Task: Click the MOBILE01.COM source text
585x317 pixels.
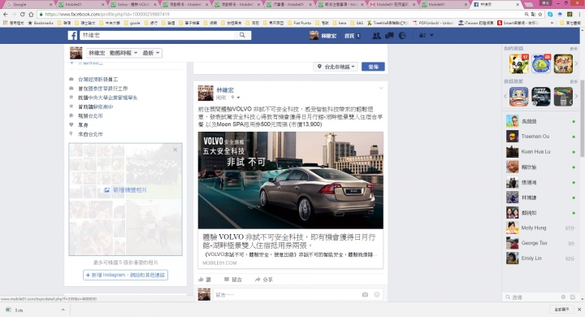Action: [219, 263]
